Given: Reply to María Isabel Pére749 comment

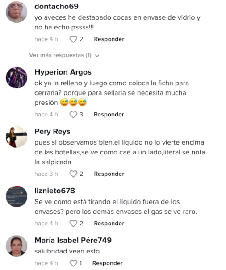Looking at the screenshot, I should tap(108, 263).
